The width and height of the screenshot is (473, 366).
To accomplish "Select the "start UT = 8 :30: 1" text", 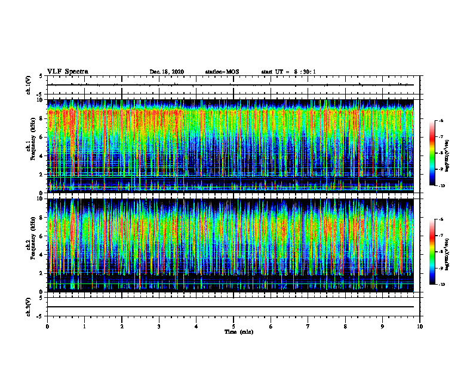I will (288, 72).
